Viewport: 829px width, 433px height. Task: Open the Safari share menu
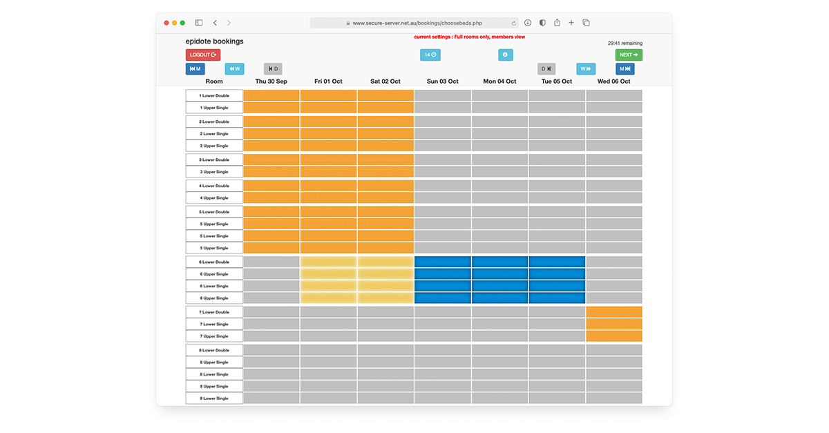tap(557, 23)
